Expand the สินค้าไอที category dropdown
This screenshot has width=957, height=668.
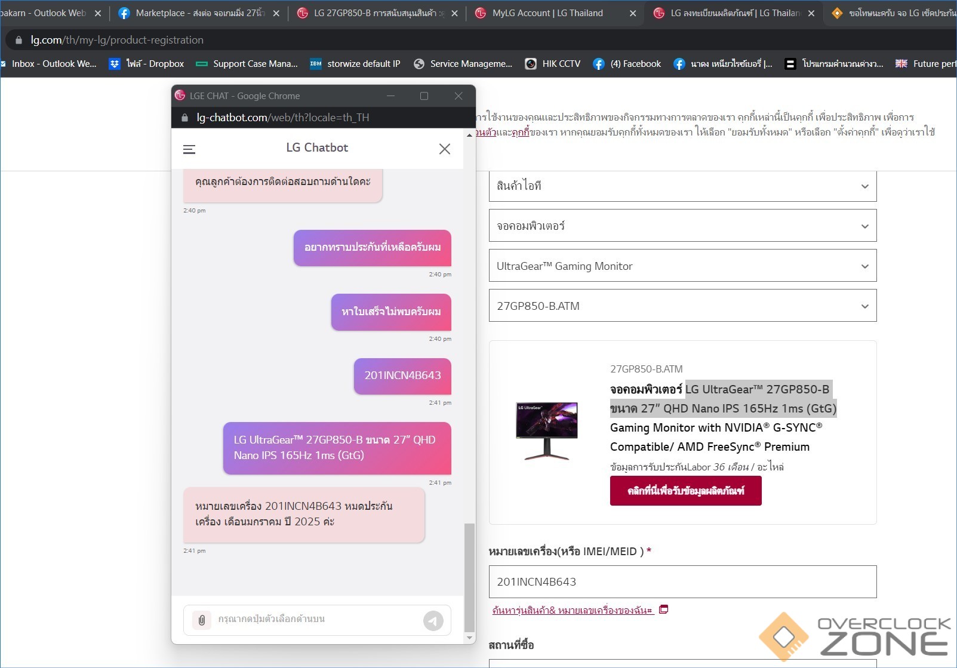pos(682,186)
